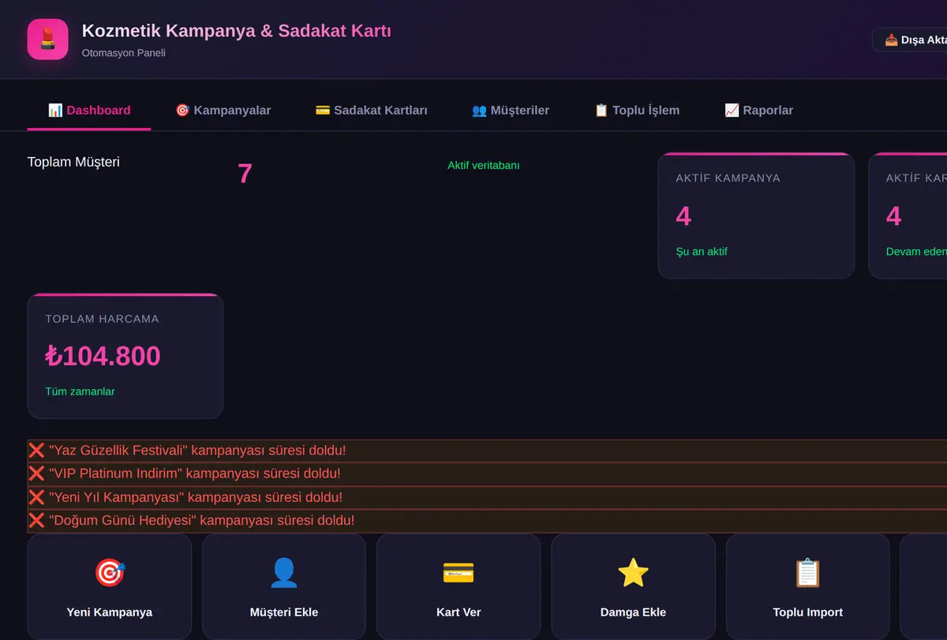
Task: Go to the Müşteriler tab
Action: [511, 110]
